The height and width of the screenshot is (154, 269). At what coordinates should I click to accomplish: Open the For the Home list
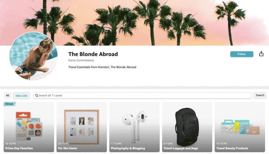82,127
